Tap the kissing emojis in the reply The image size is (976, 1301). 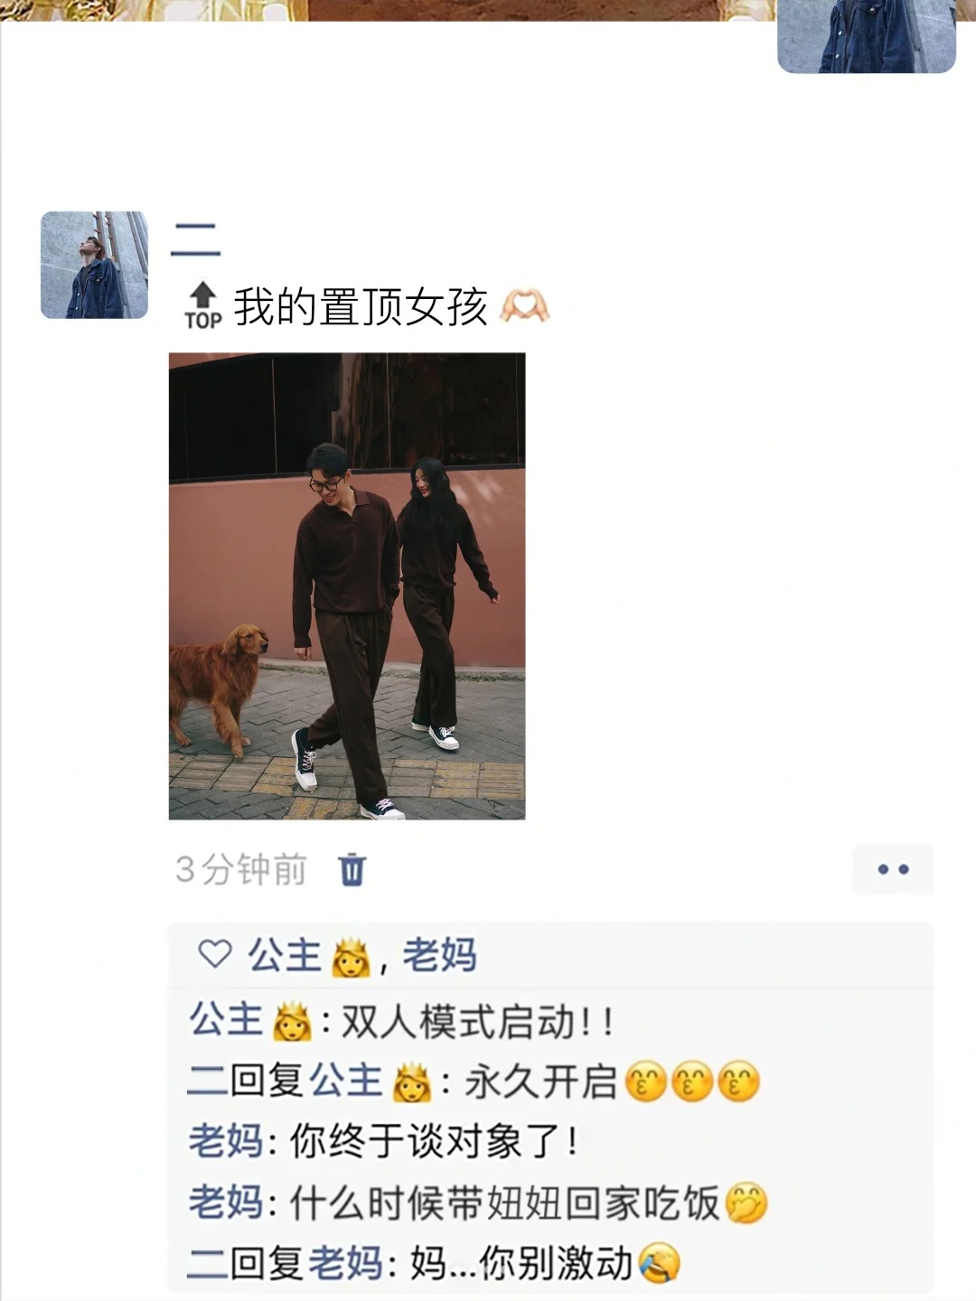(x=692, y=1081)
